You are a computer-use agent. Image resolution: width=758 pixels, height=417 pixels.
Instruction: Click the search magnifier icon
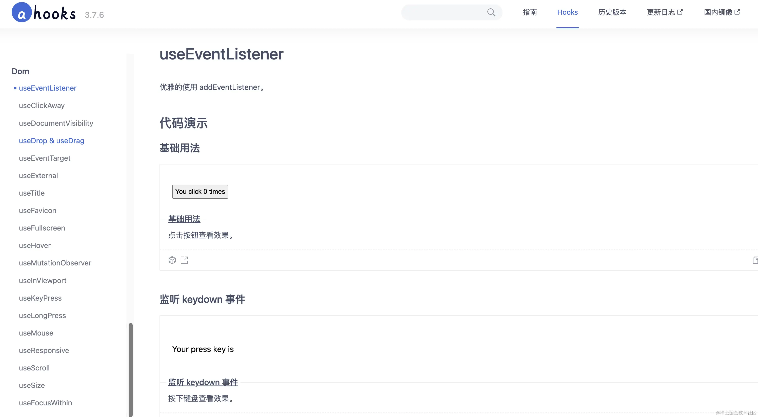(x=491, y=12)
